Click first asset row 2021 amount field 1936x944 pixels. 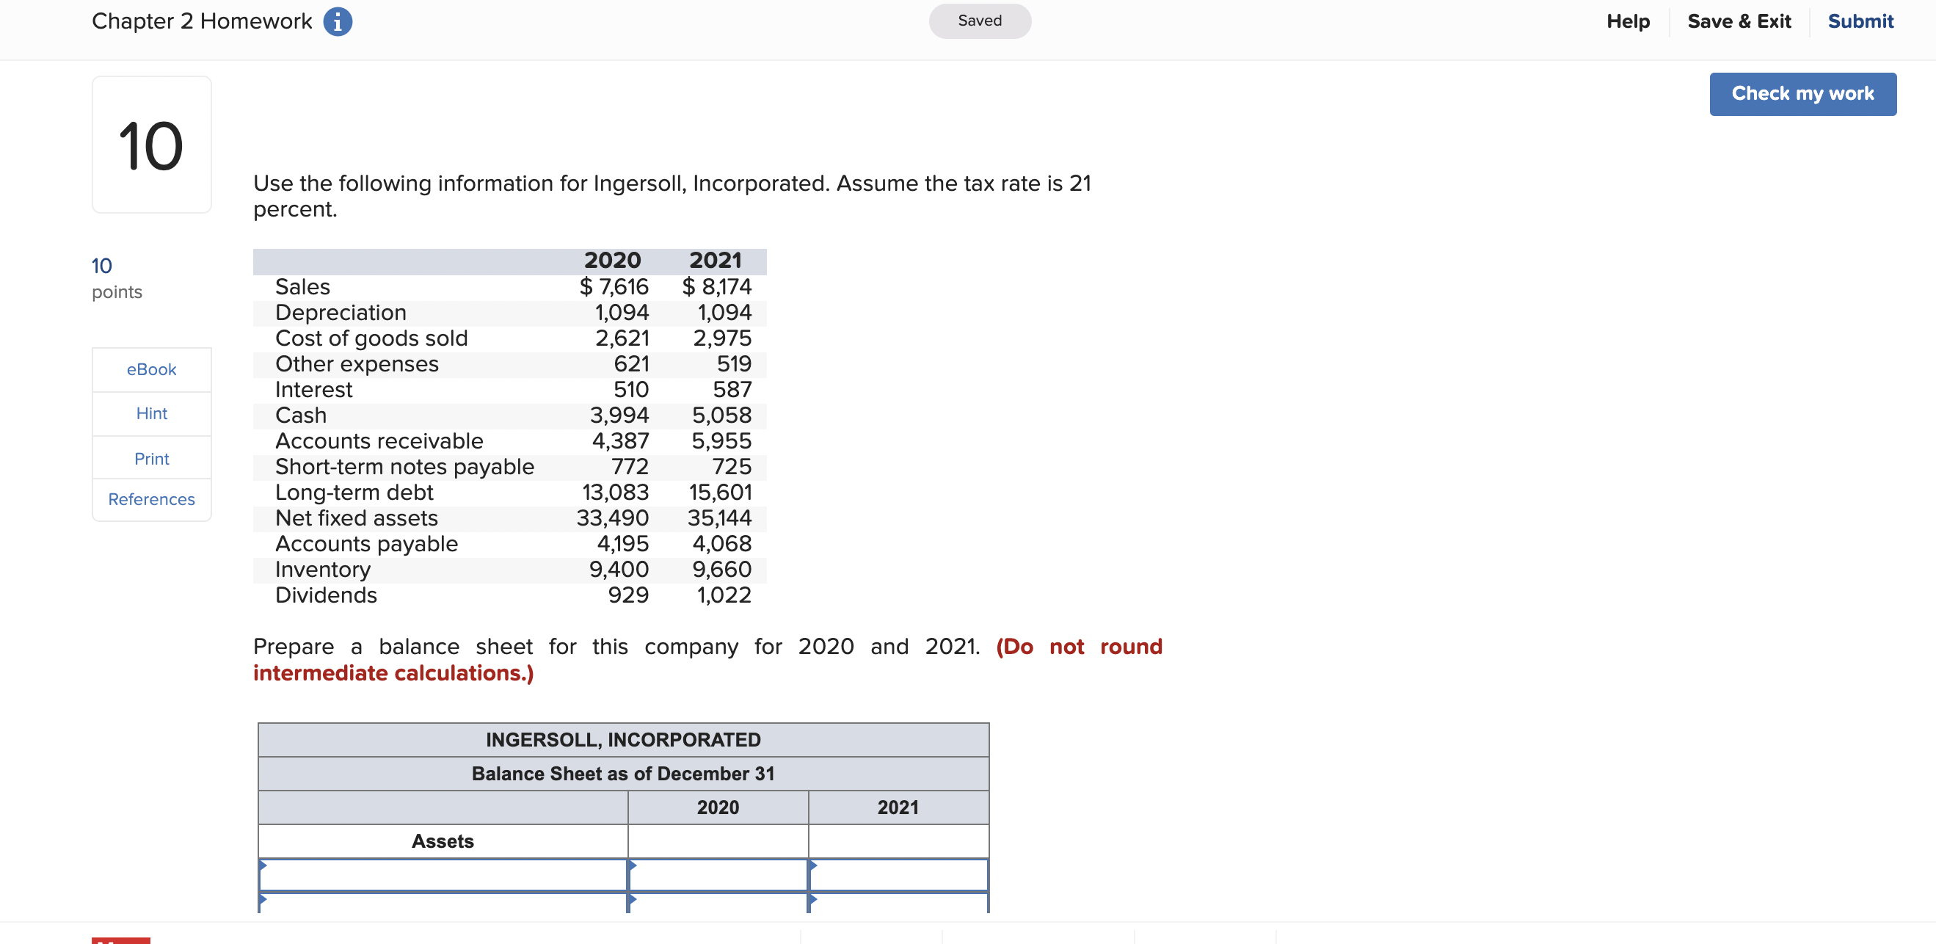(x=898, y=875)
